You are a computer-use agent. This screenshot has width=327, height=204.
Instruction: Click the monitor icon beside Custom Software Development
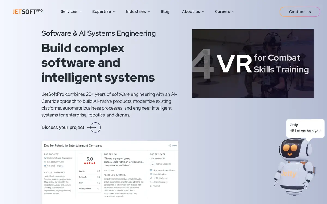(45, 158)
